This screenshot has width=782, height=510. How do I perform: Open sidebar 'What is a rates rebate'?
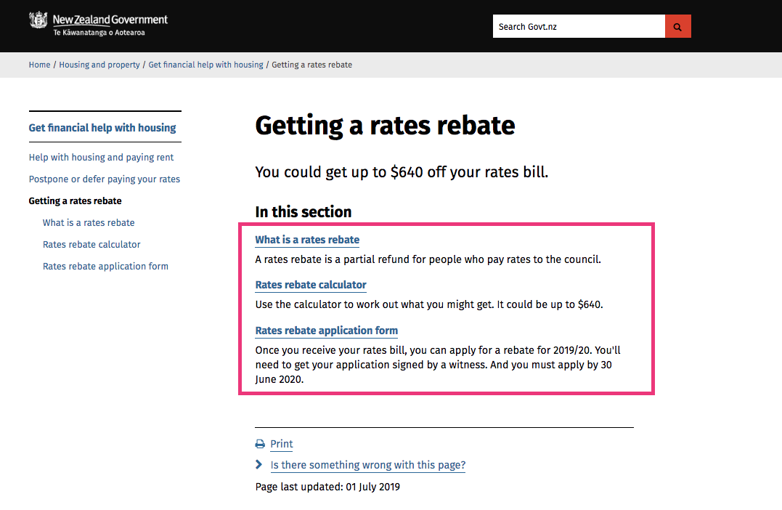click(x=89, y=222)
